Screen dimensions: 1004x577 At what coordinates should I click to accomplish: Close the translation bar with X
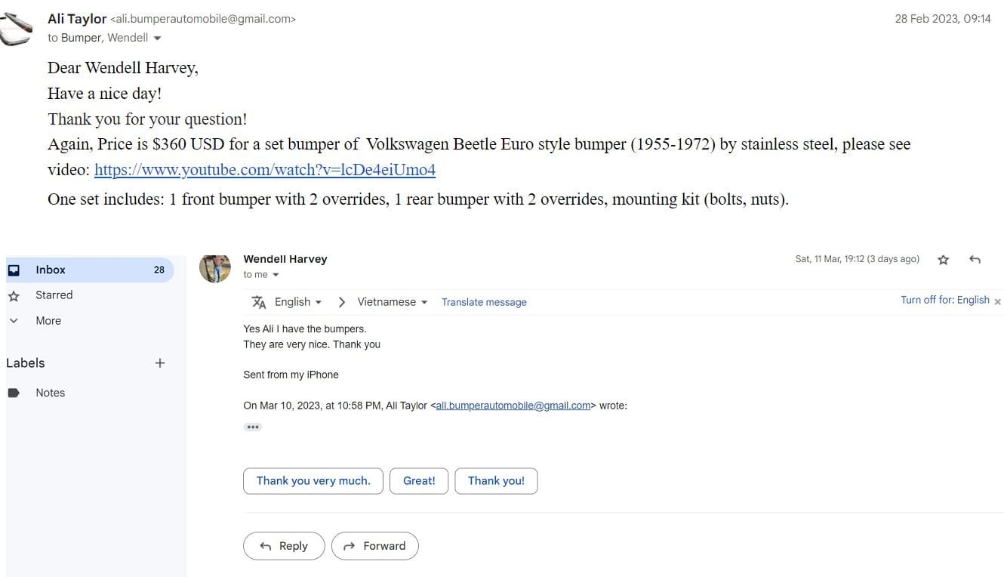997,301
